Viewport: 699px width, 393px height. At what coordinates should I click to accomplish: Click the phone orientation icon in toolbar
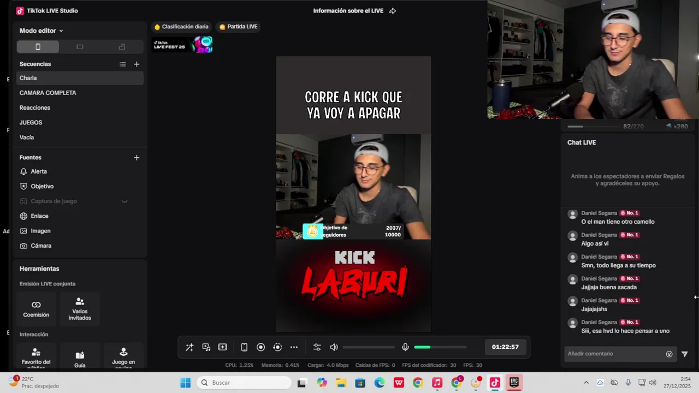click(244, 347)
